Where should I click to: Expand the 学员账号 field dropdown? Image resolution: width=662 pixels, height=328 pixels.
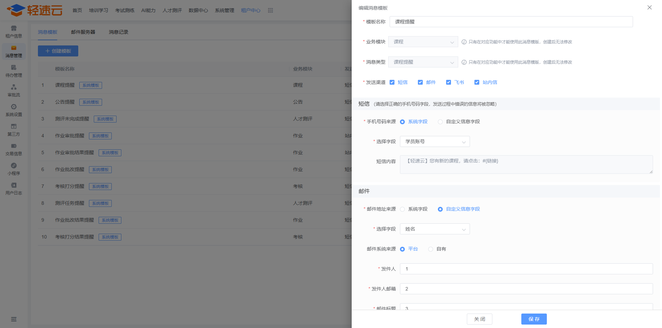tap(434, 142)
